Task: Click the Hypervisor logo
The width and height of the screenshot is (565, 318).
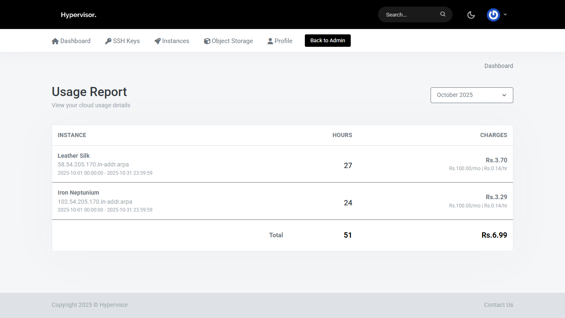Action: point(79,15)
